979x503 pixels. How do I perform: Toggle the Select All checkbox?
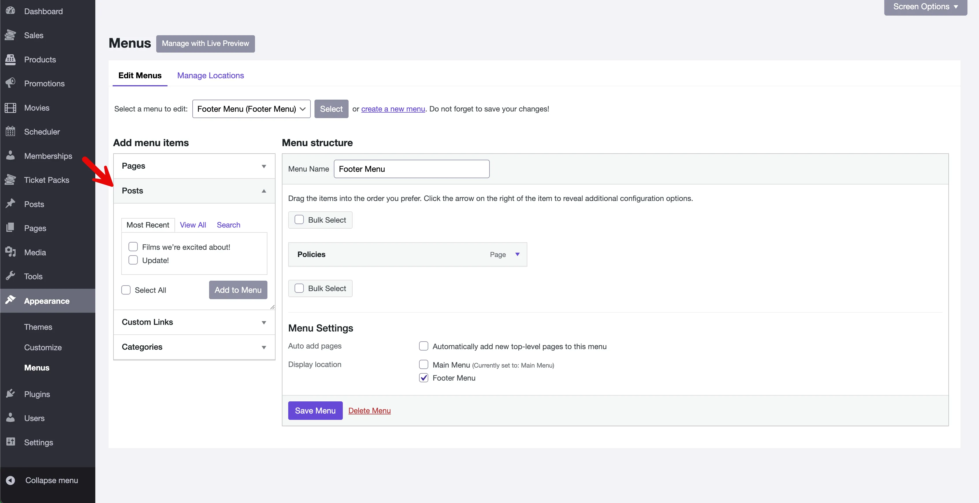tap(126, 290)
